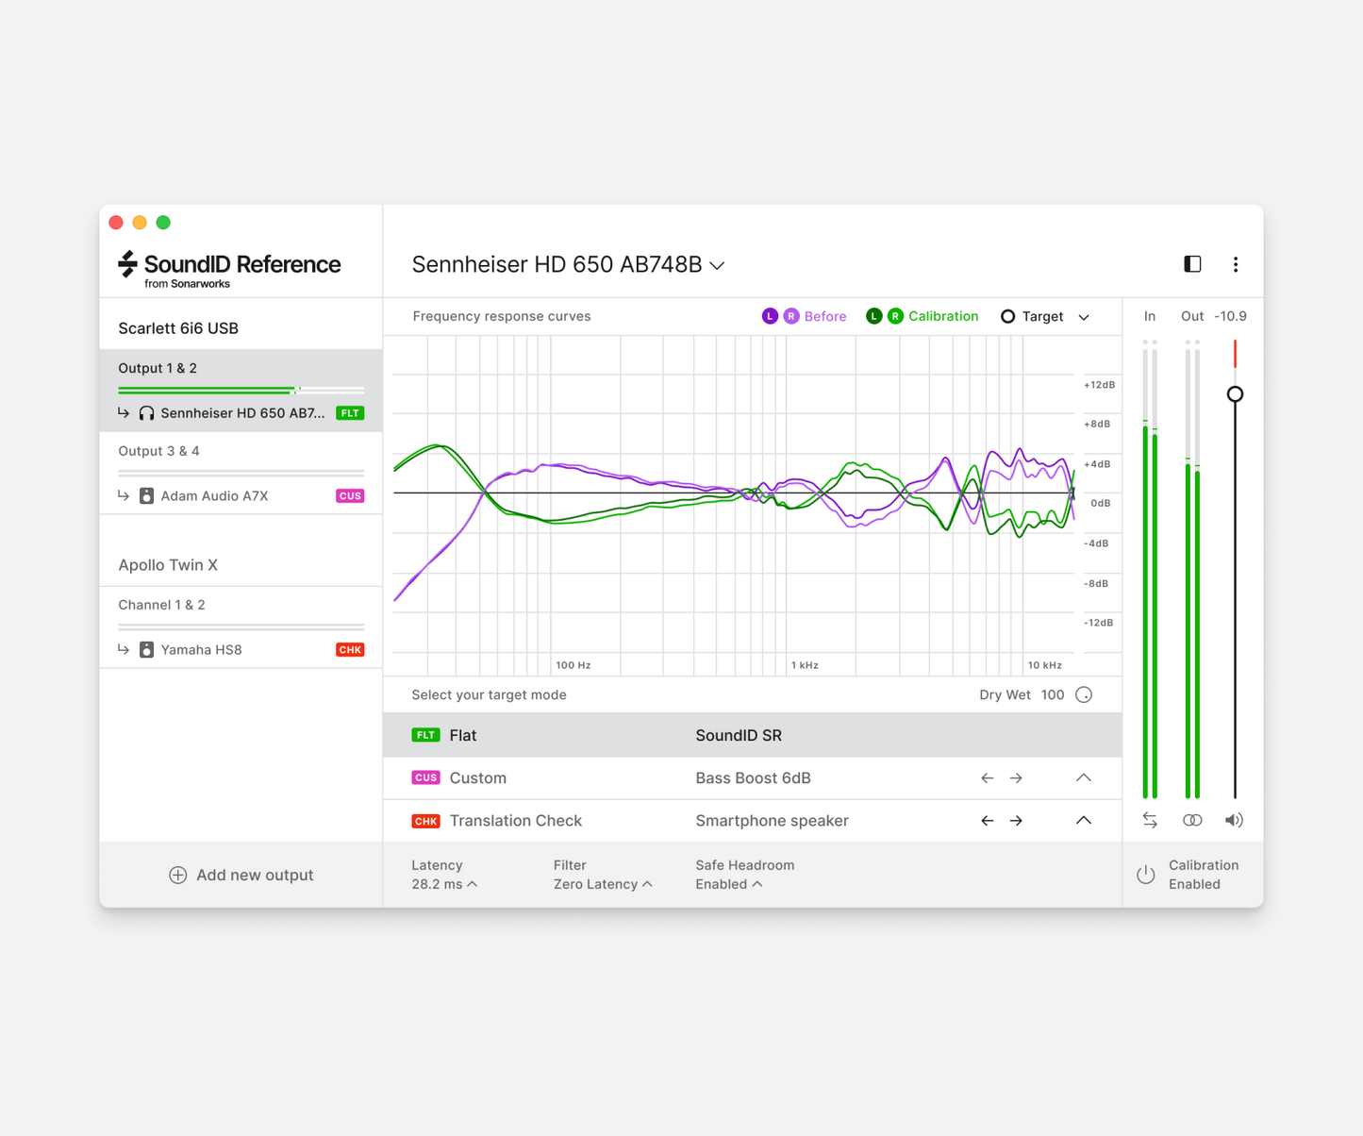Expand the Custom target mode chevron

(x=1084, y=778)
